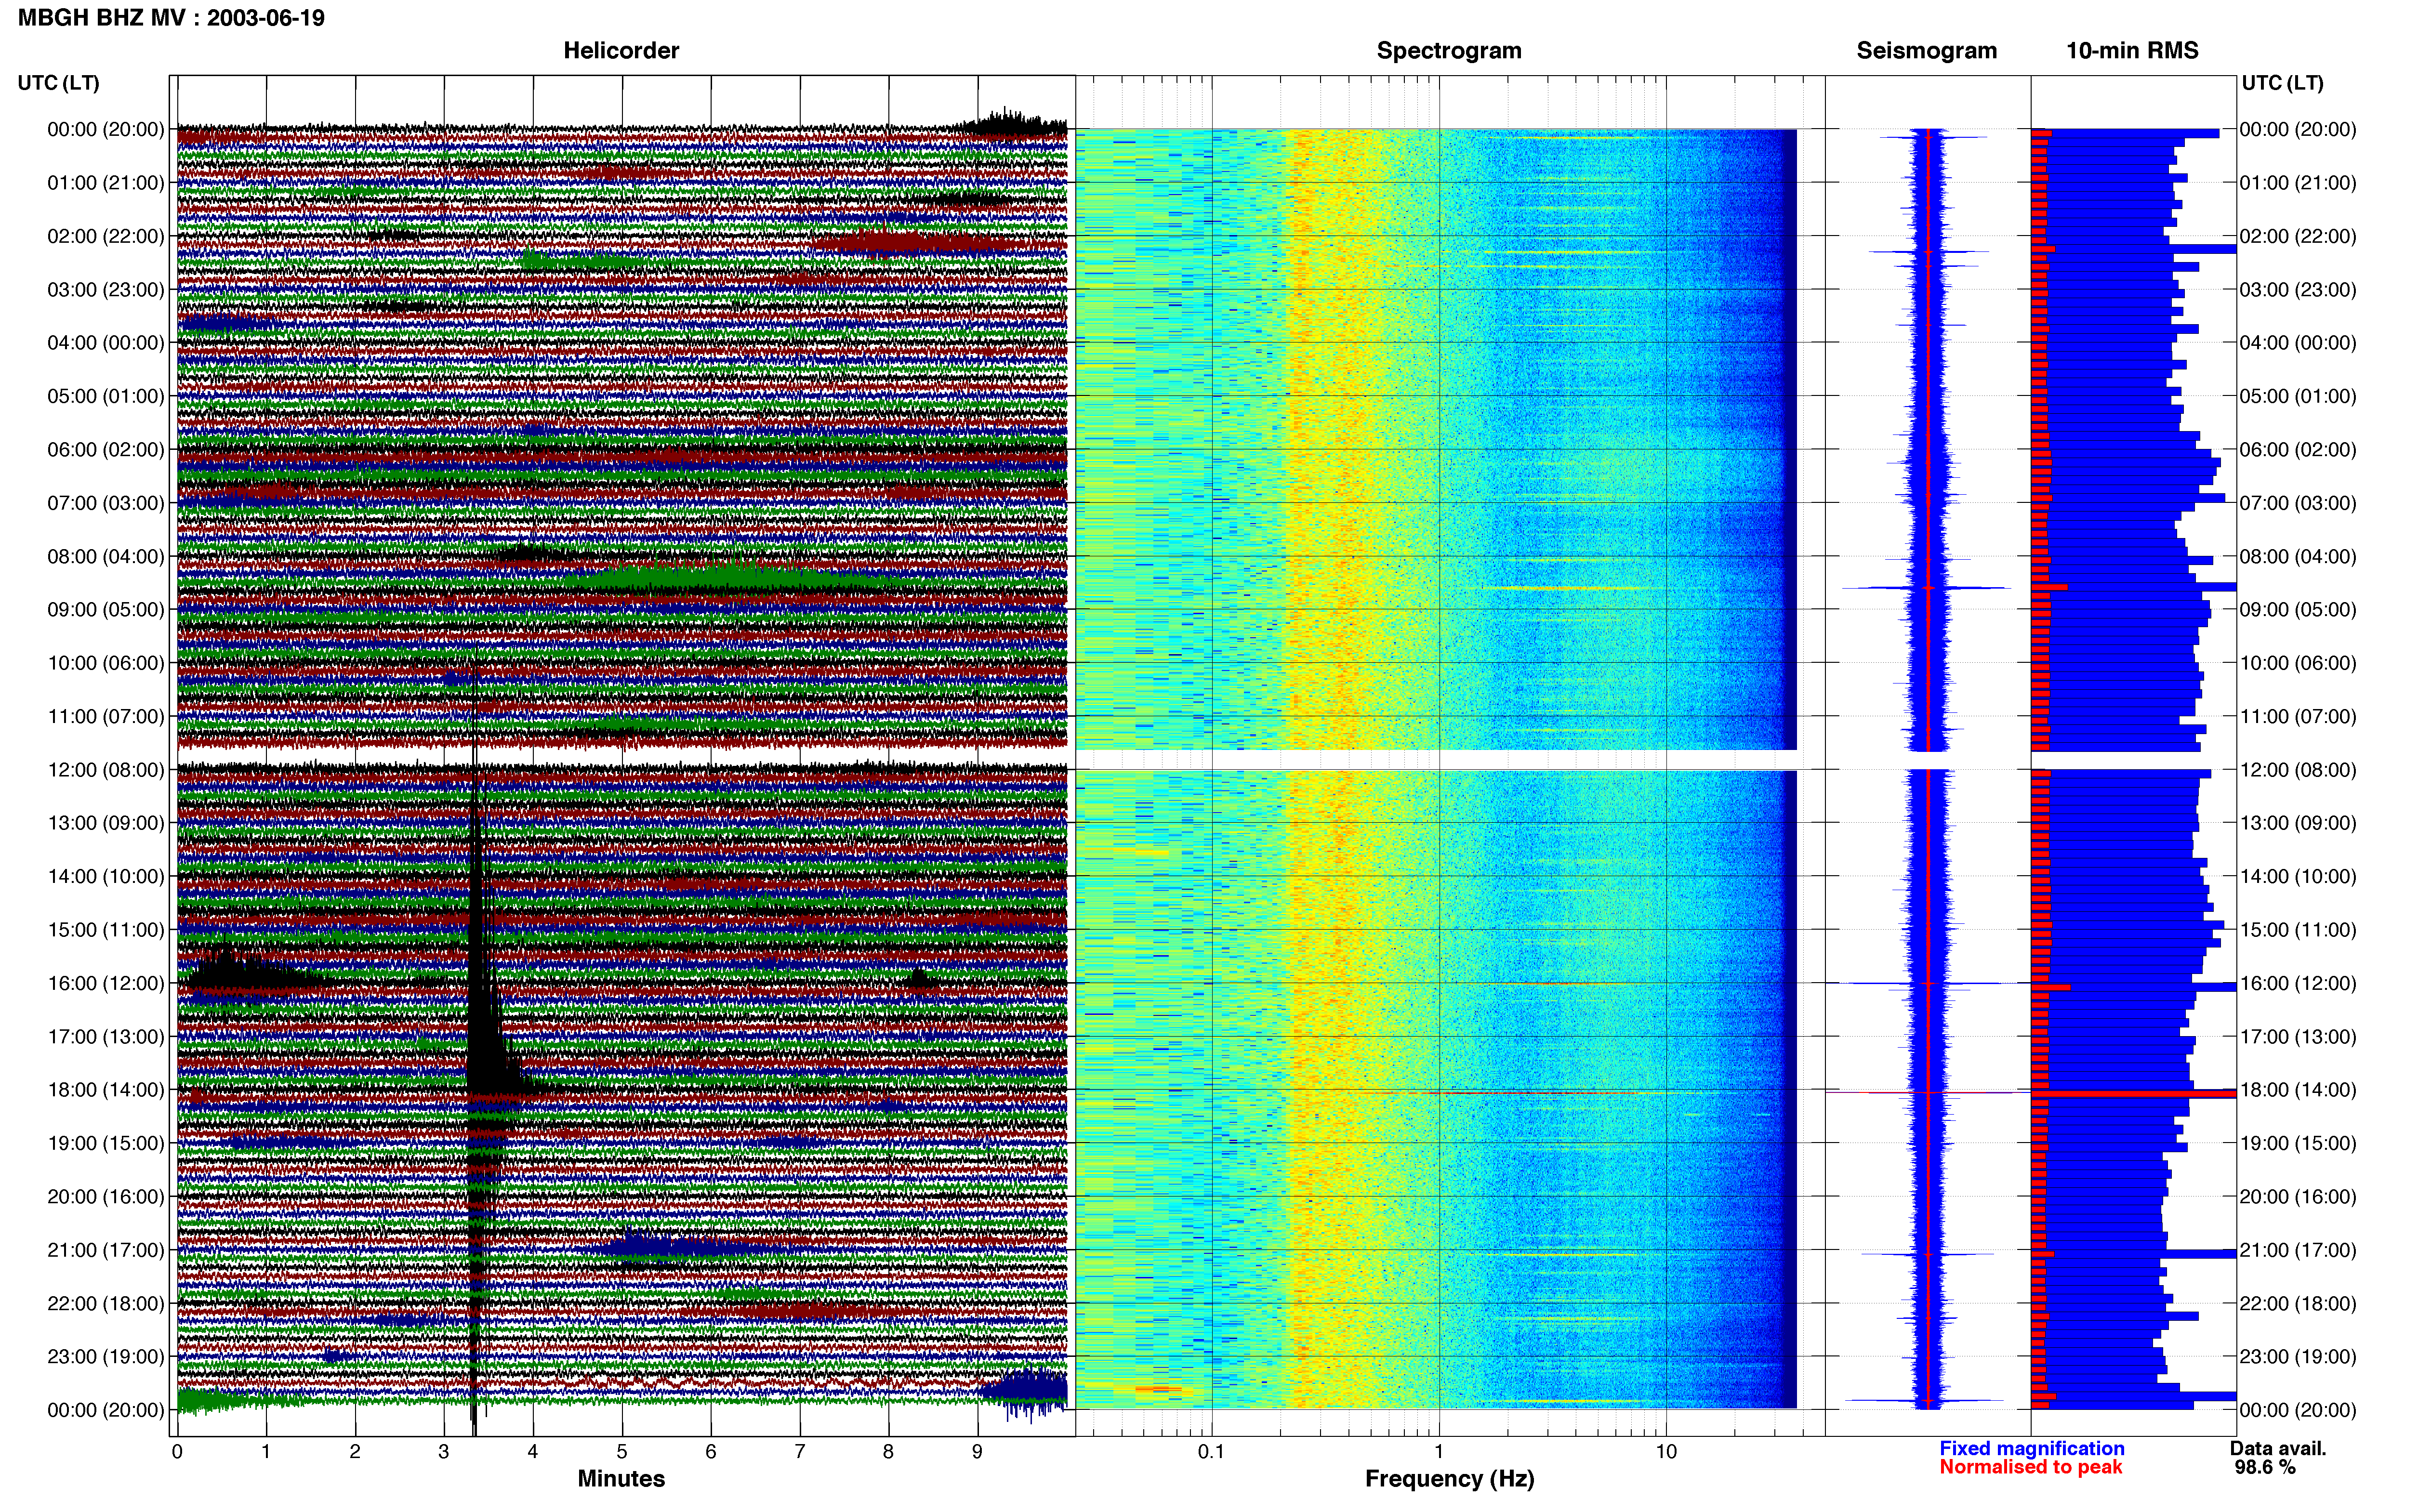2418x1512 pixels.
Task: Click the left '17:00 (13:00)' time label
Action: click(106, 1037)
